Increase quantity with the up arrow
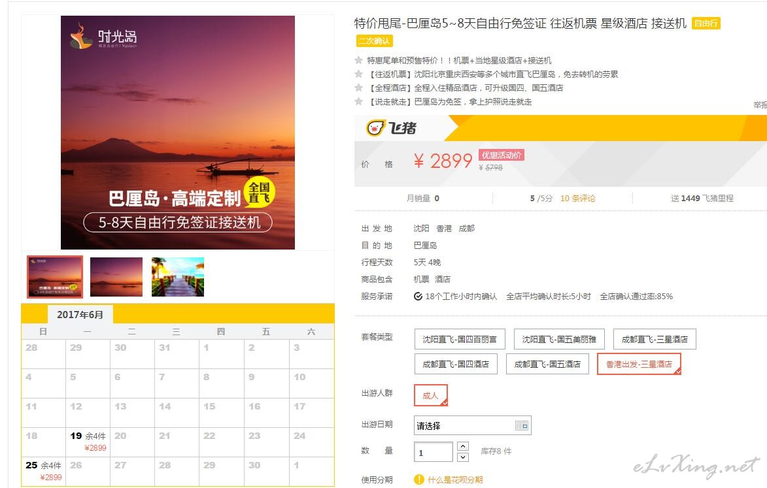The width and height of the screenshot is (767, 488). click(x=463, y=446)
